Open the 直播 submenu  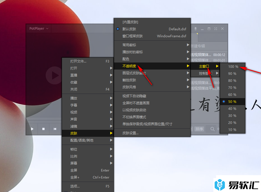88,75
